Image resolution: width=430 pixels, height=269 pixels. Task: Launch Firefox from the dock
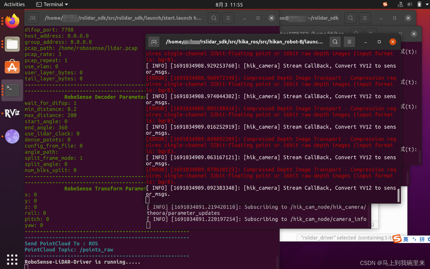(x=12, y=21)
